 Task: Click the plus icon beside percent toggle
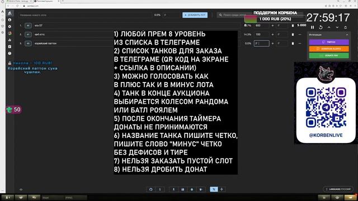pos(222,189)
